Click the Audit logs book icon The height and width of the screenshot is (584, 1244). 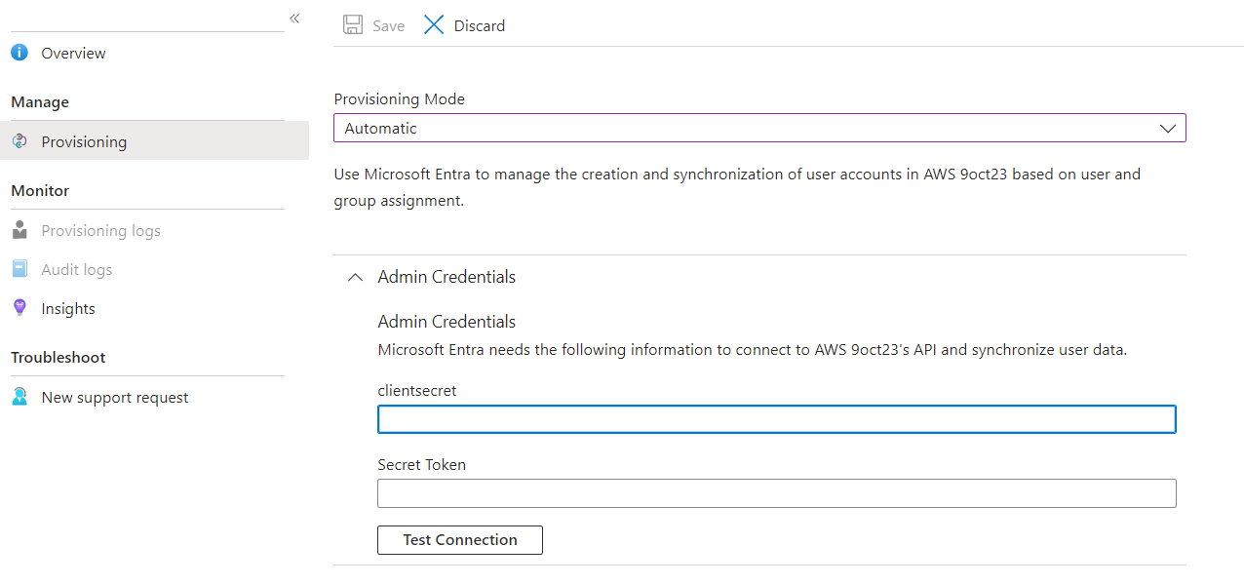[x=19, y=269]
